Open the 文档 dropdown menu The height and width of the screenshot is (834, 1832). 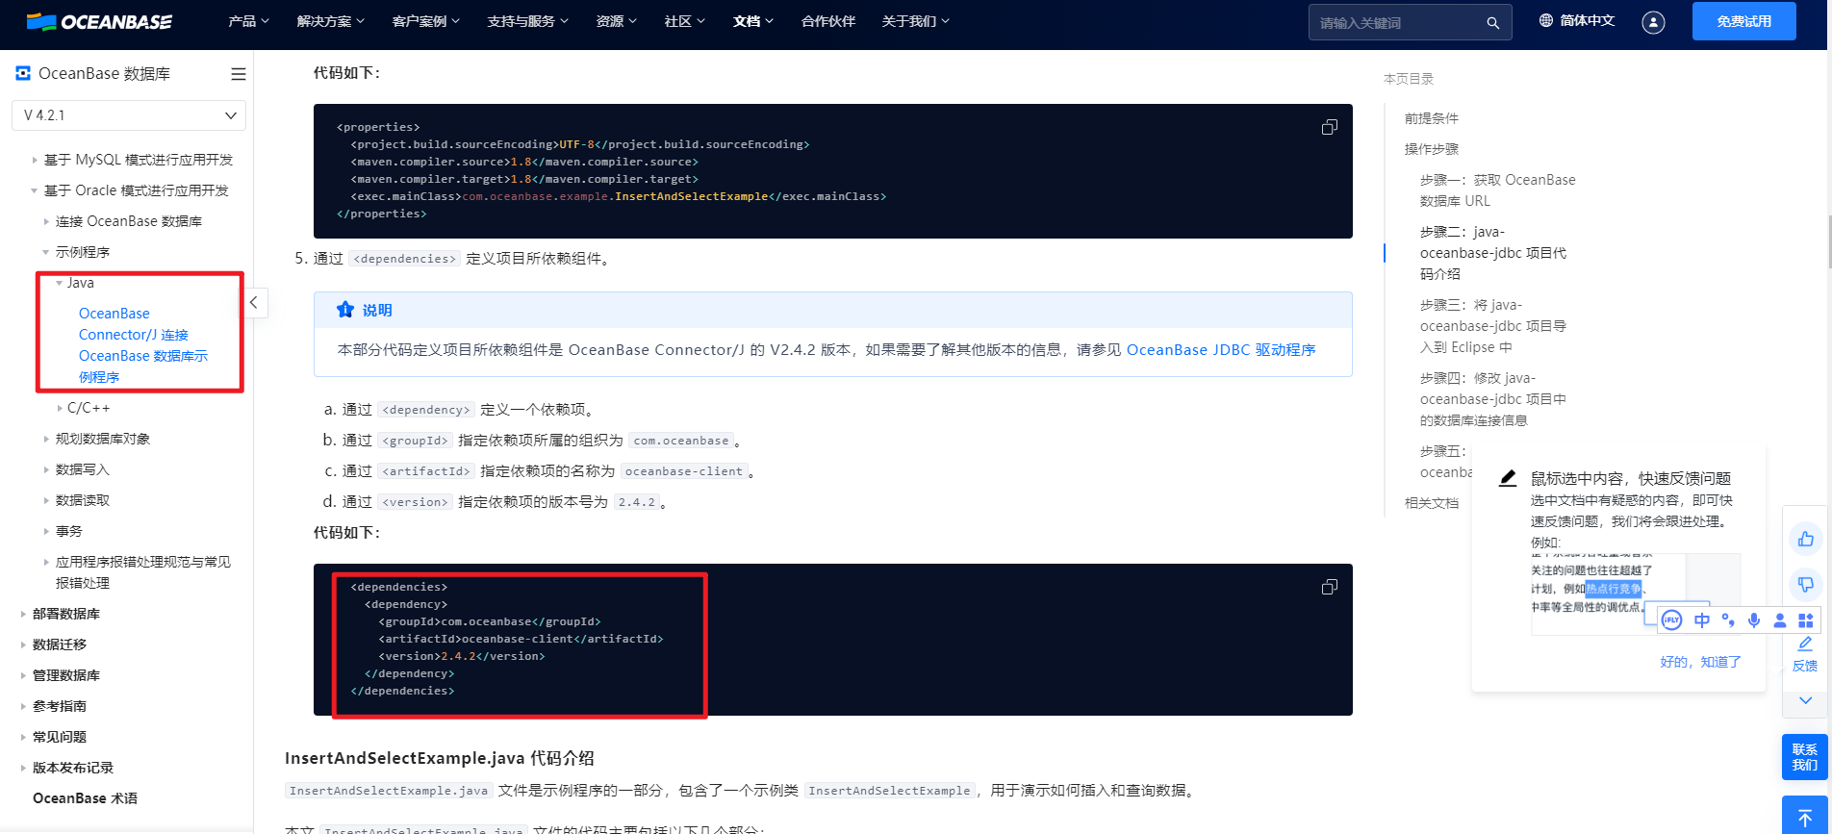(753, 21)
